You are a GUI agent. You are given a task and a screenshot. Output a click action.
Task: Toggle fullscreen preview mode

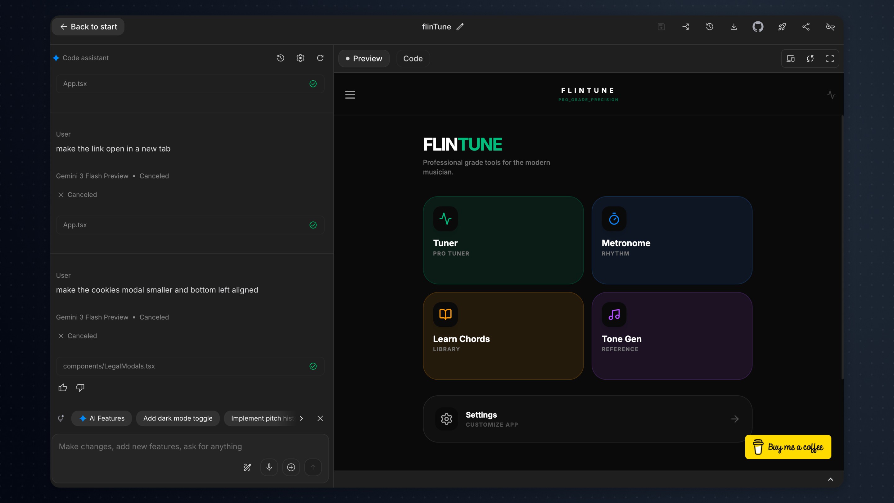click(x=829, y=59)
